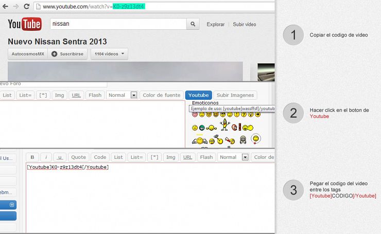Click the magnifier search button on YouTube
The image size is (381, 234).
[x=193, y=24]
